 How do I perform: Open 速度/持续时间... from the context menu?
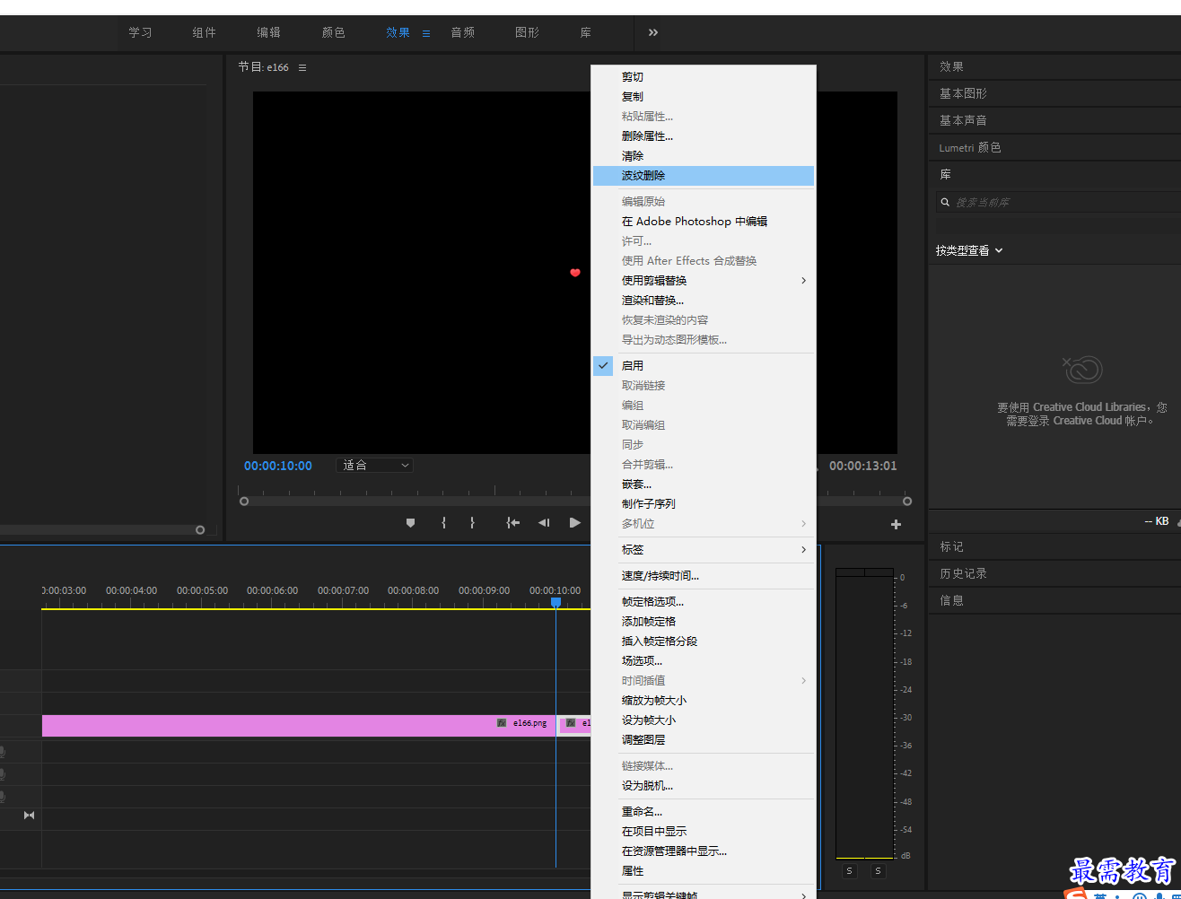coord(704,576)
